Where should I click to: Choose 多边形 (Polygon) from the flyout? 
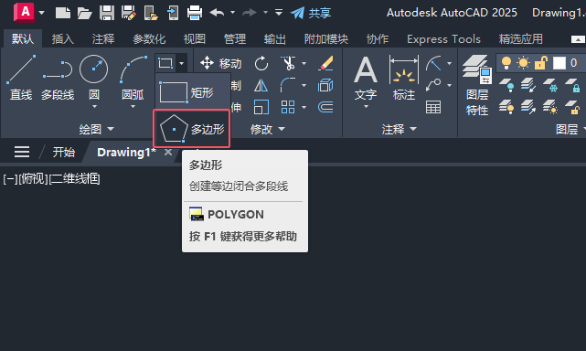click(x=192, y=129)
